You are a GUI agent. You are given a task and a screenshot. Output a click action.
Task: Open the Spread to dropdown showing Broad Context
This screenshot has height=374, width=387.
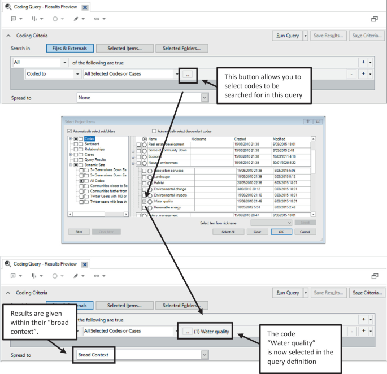pos(142,355)
